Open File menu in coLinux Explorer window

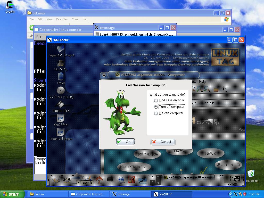pyautogui.click(x=31, y=19)
